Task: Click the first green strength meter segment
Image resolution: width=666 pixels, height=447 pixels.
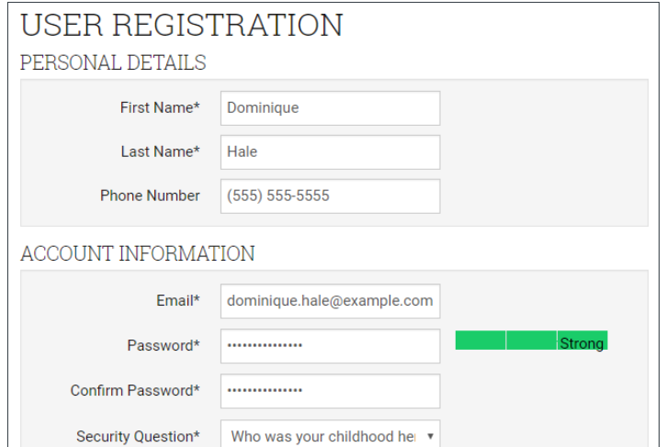Action: pyautogui.click(x=480, y=341)
